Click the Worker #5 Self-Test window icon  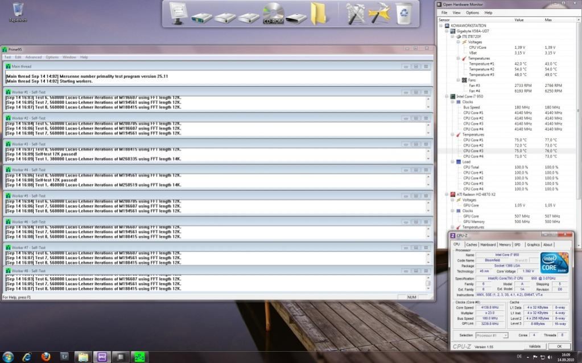pyautogui.click(x=8, y=196)
